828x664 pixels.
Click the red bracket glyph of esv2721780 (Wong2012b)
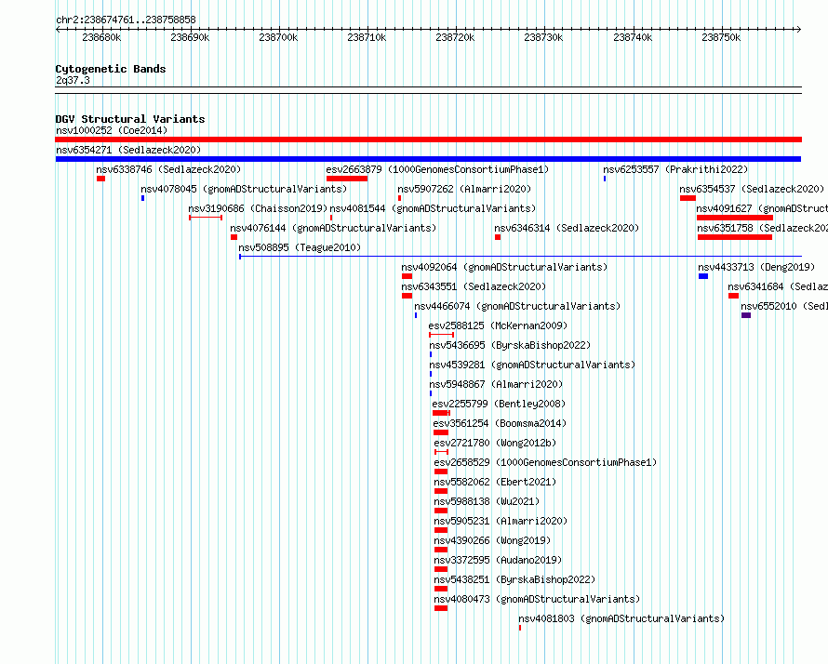(442, 452)
